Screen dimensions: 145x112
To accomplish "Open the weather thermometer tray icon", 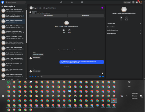I will pos(122,96).
